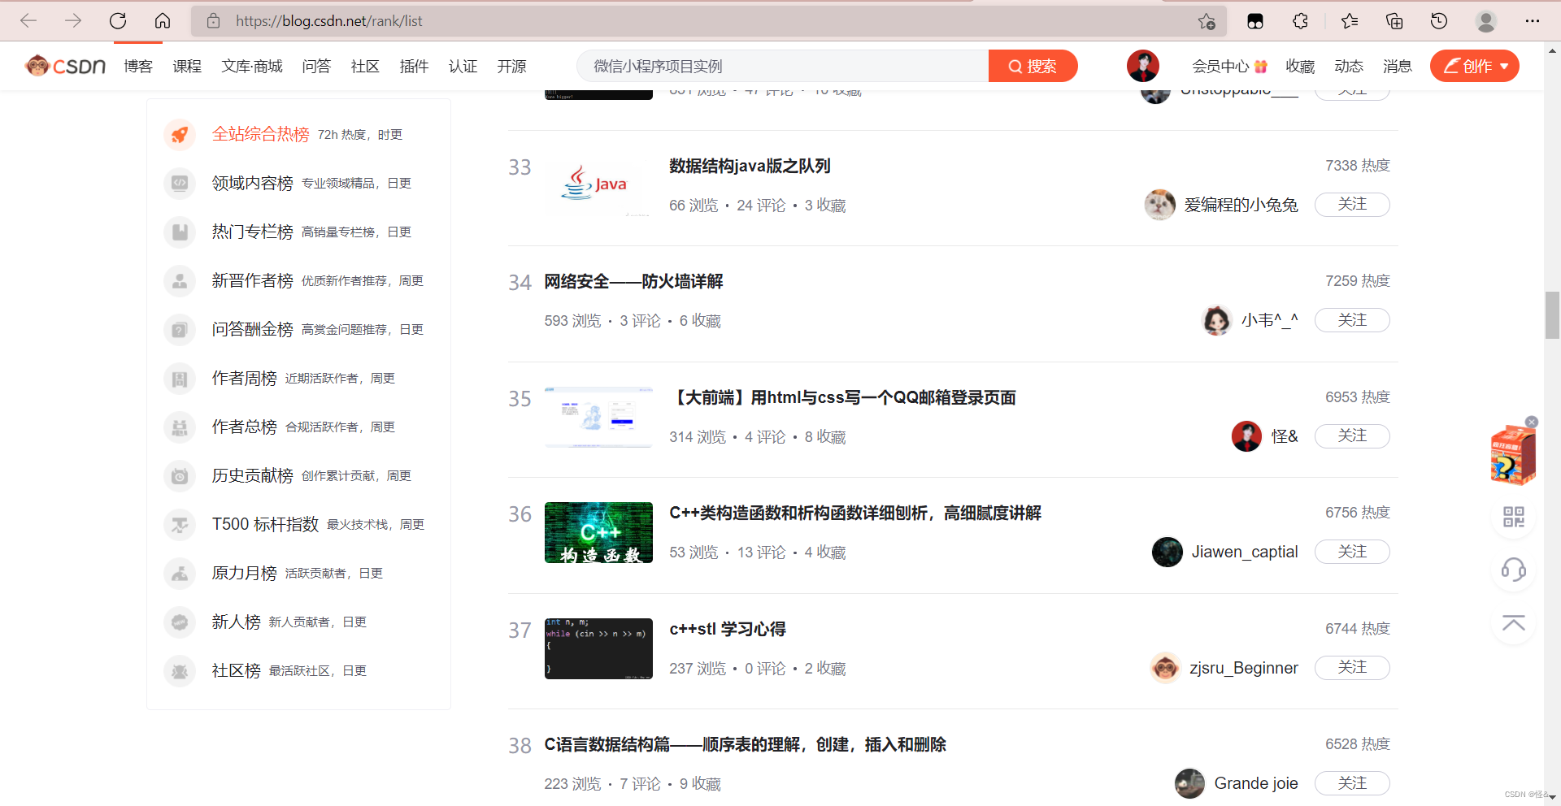The width and height of the screenshot is (1561, 806).
Task: Select the 问答酬金榜 icon
Action: (179, 330)
